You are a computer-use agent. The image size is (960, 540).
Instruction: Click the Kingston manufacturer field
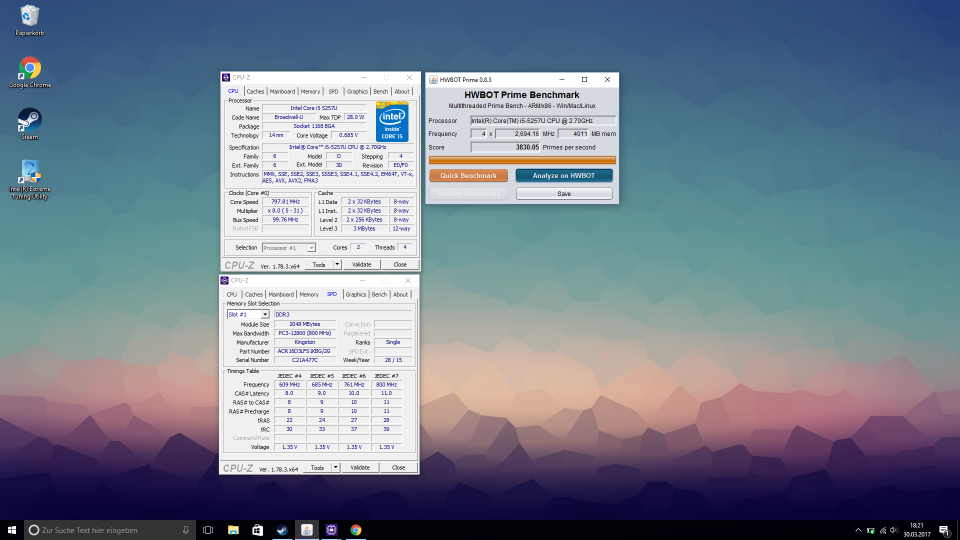click(304, 342)
